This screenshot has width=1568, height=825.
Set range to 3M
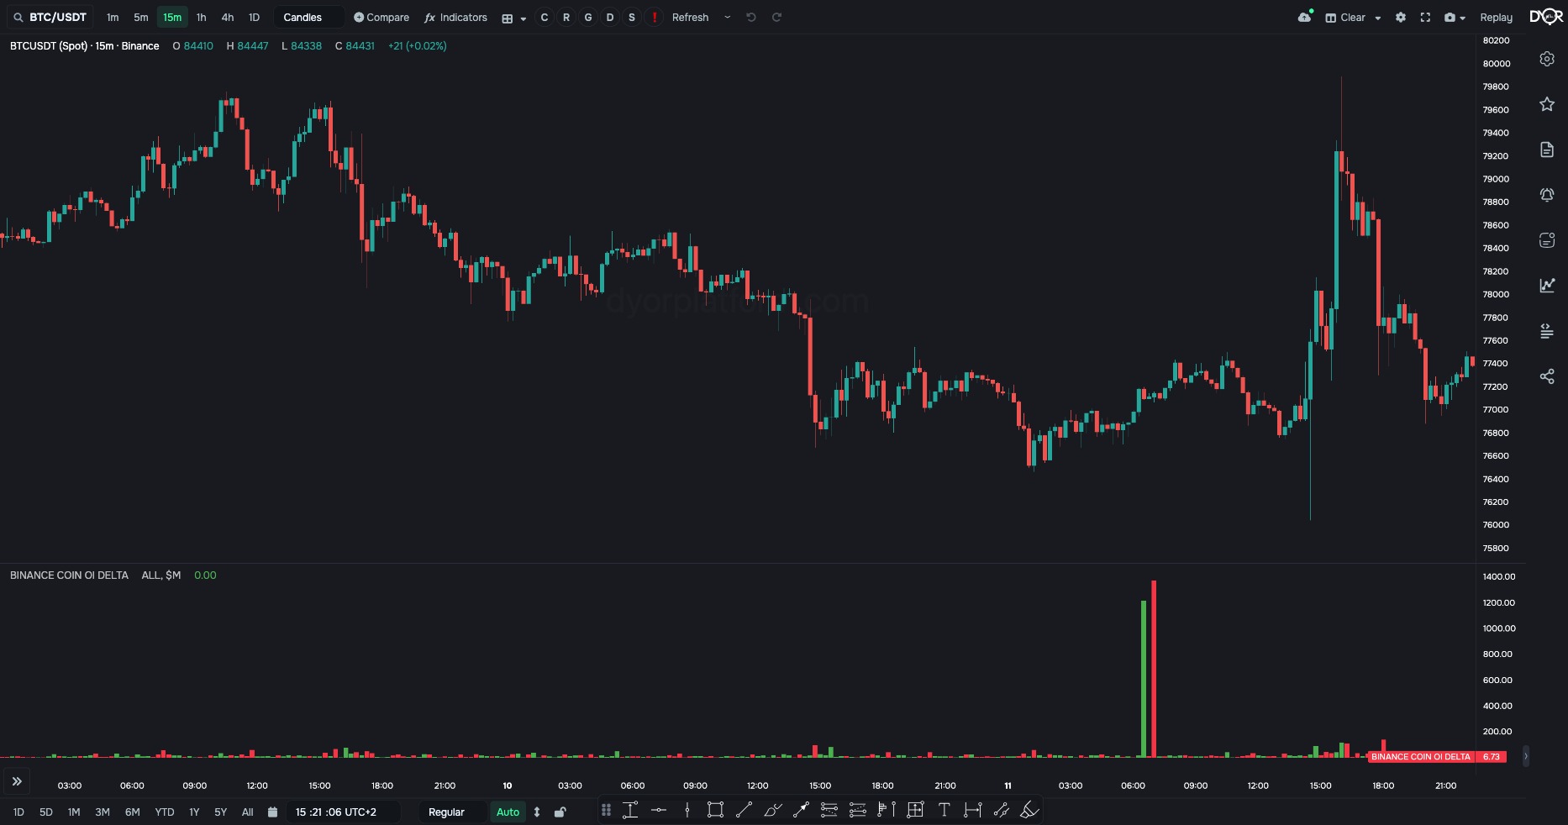pyautogui.click(x=103, y=812)
